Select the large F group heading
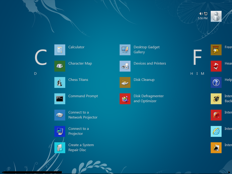Viewport: 232px width, 174px height. [x=197, y=57]
